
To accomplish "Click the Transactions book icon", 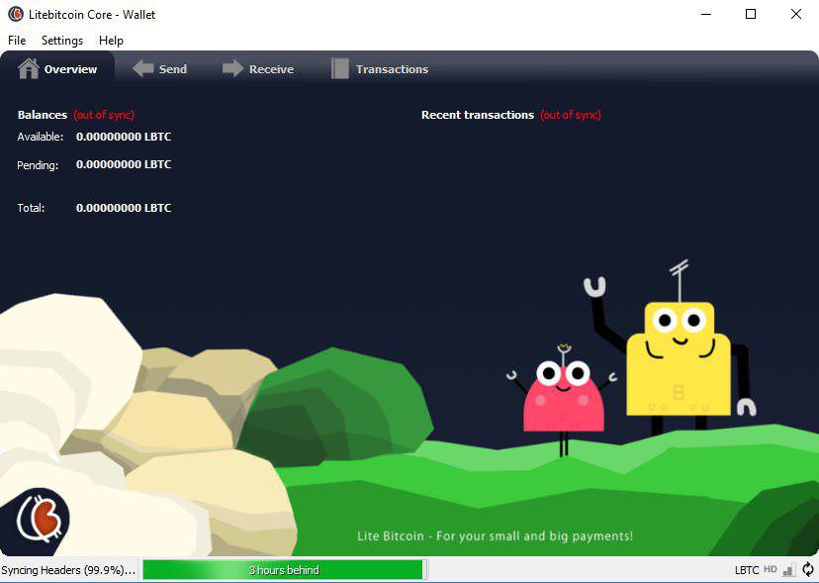I will [x=339, y=68].
